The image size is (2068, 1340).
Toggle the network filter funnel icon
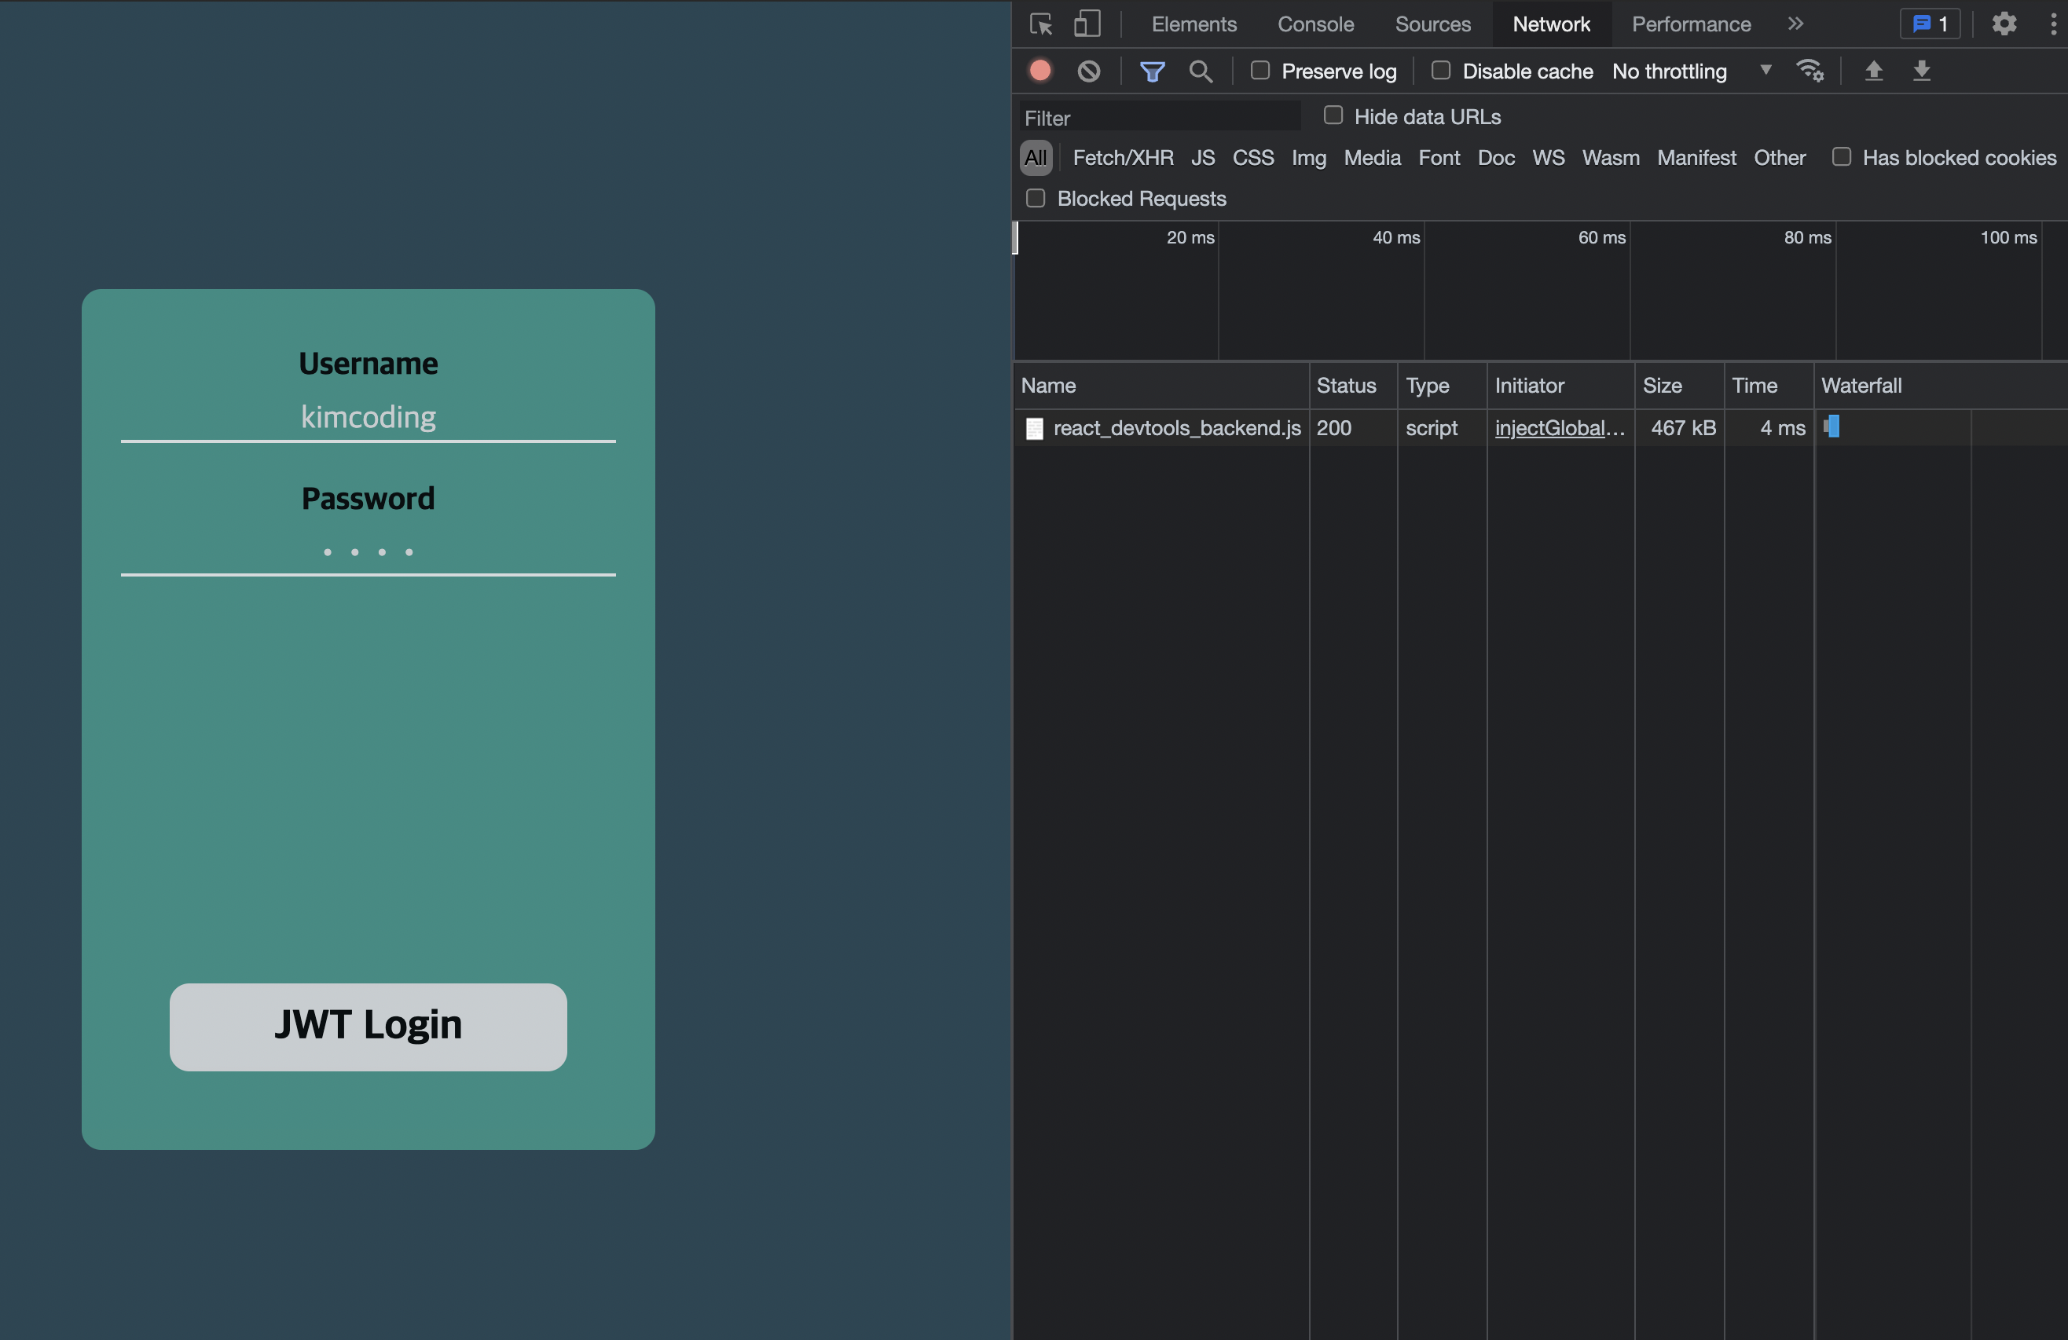click(x=1151, y=71)
